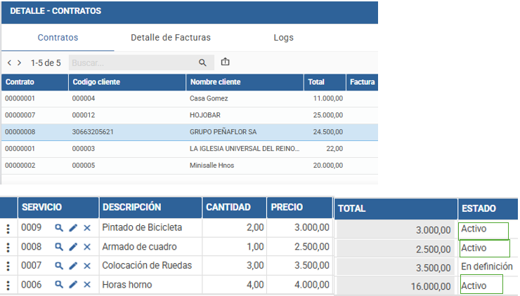Look up service 0006 with magnifier icon
Viewport: 520px width, 296px height.
(x=59, y=284)
